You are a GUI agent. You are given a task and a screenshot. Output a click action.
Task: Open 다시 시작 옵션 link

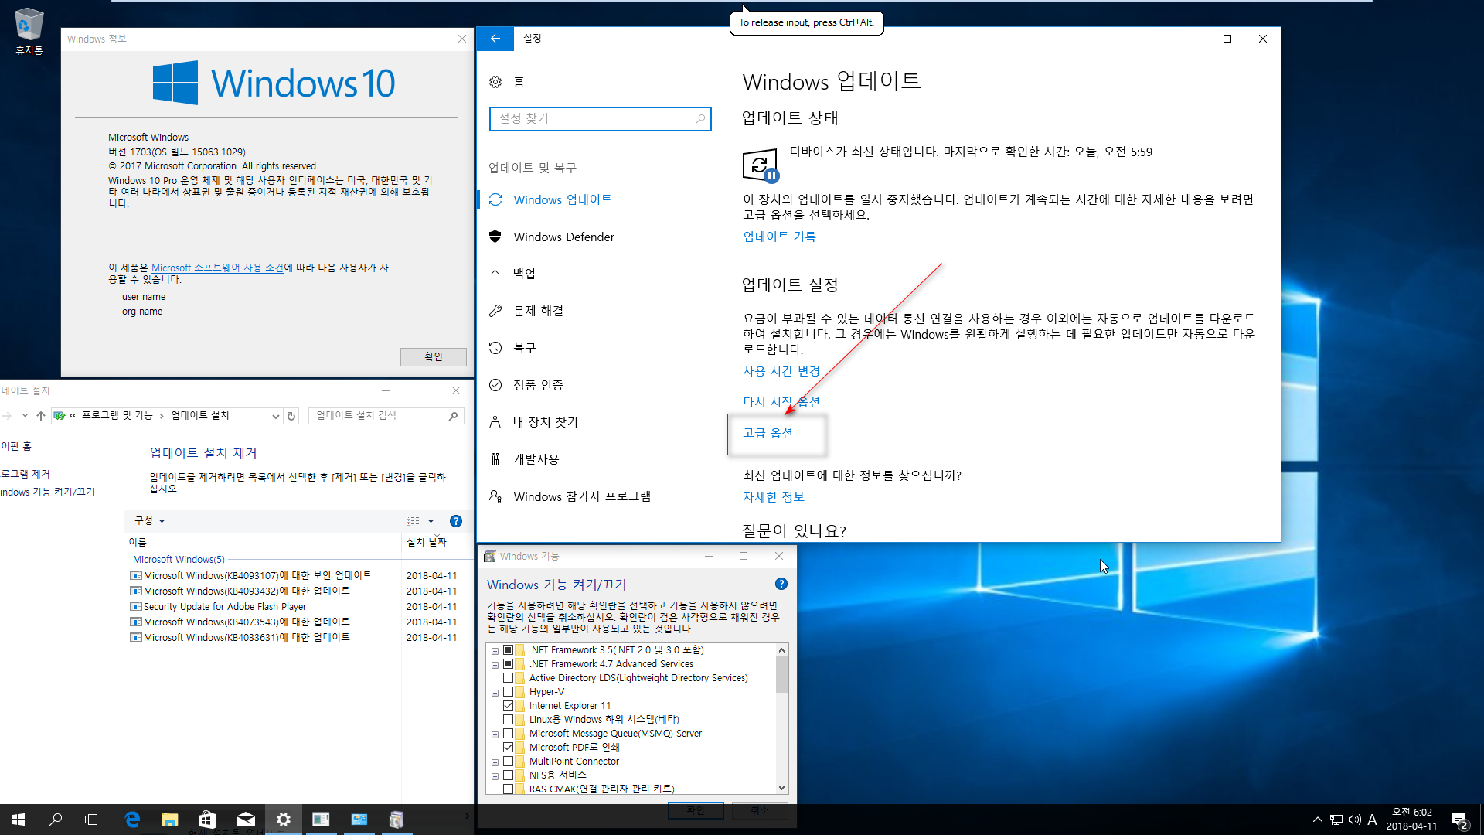[x=781, y=402]
